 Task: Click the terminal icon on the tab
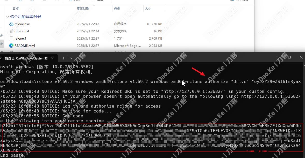pos(1,58)
